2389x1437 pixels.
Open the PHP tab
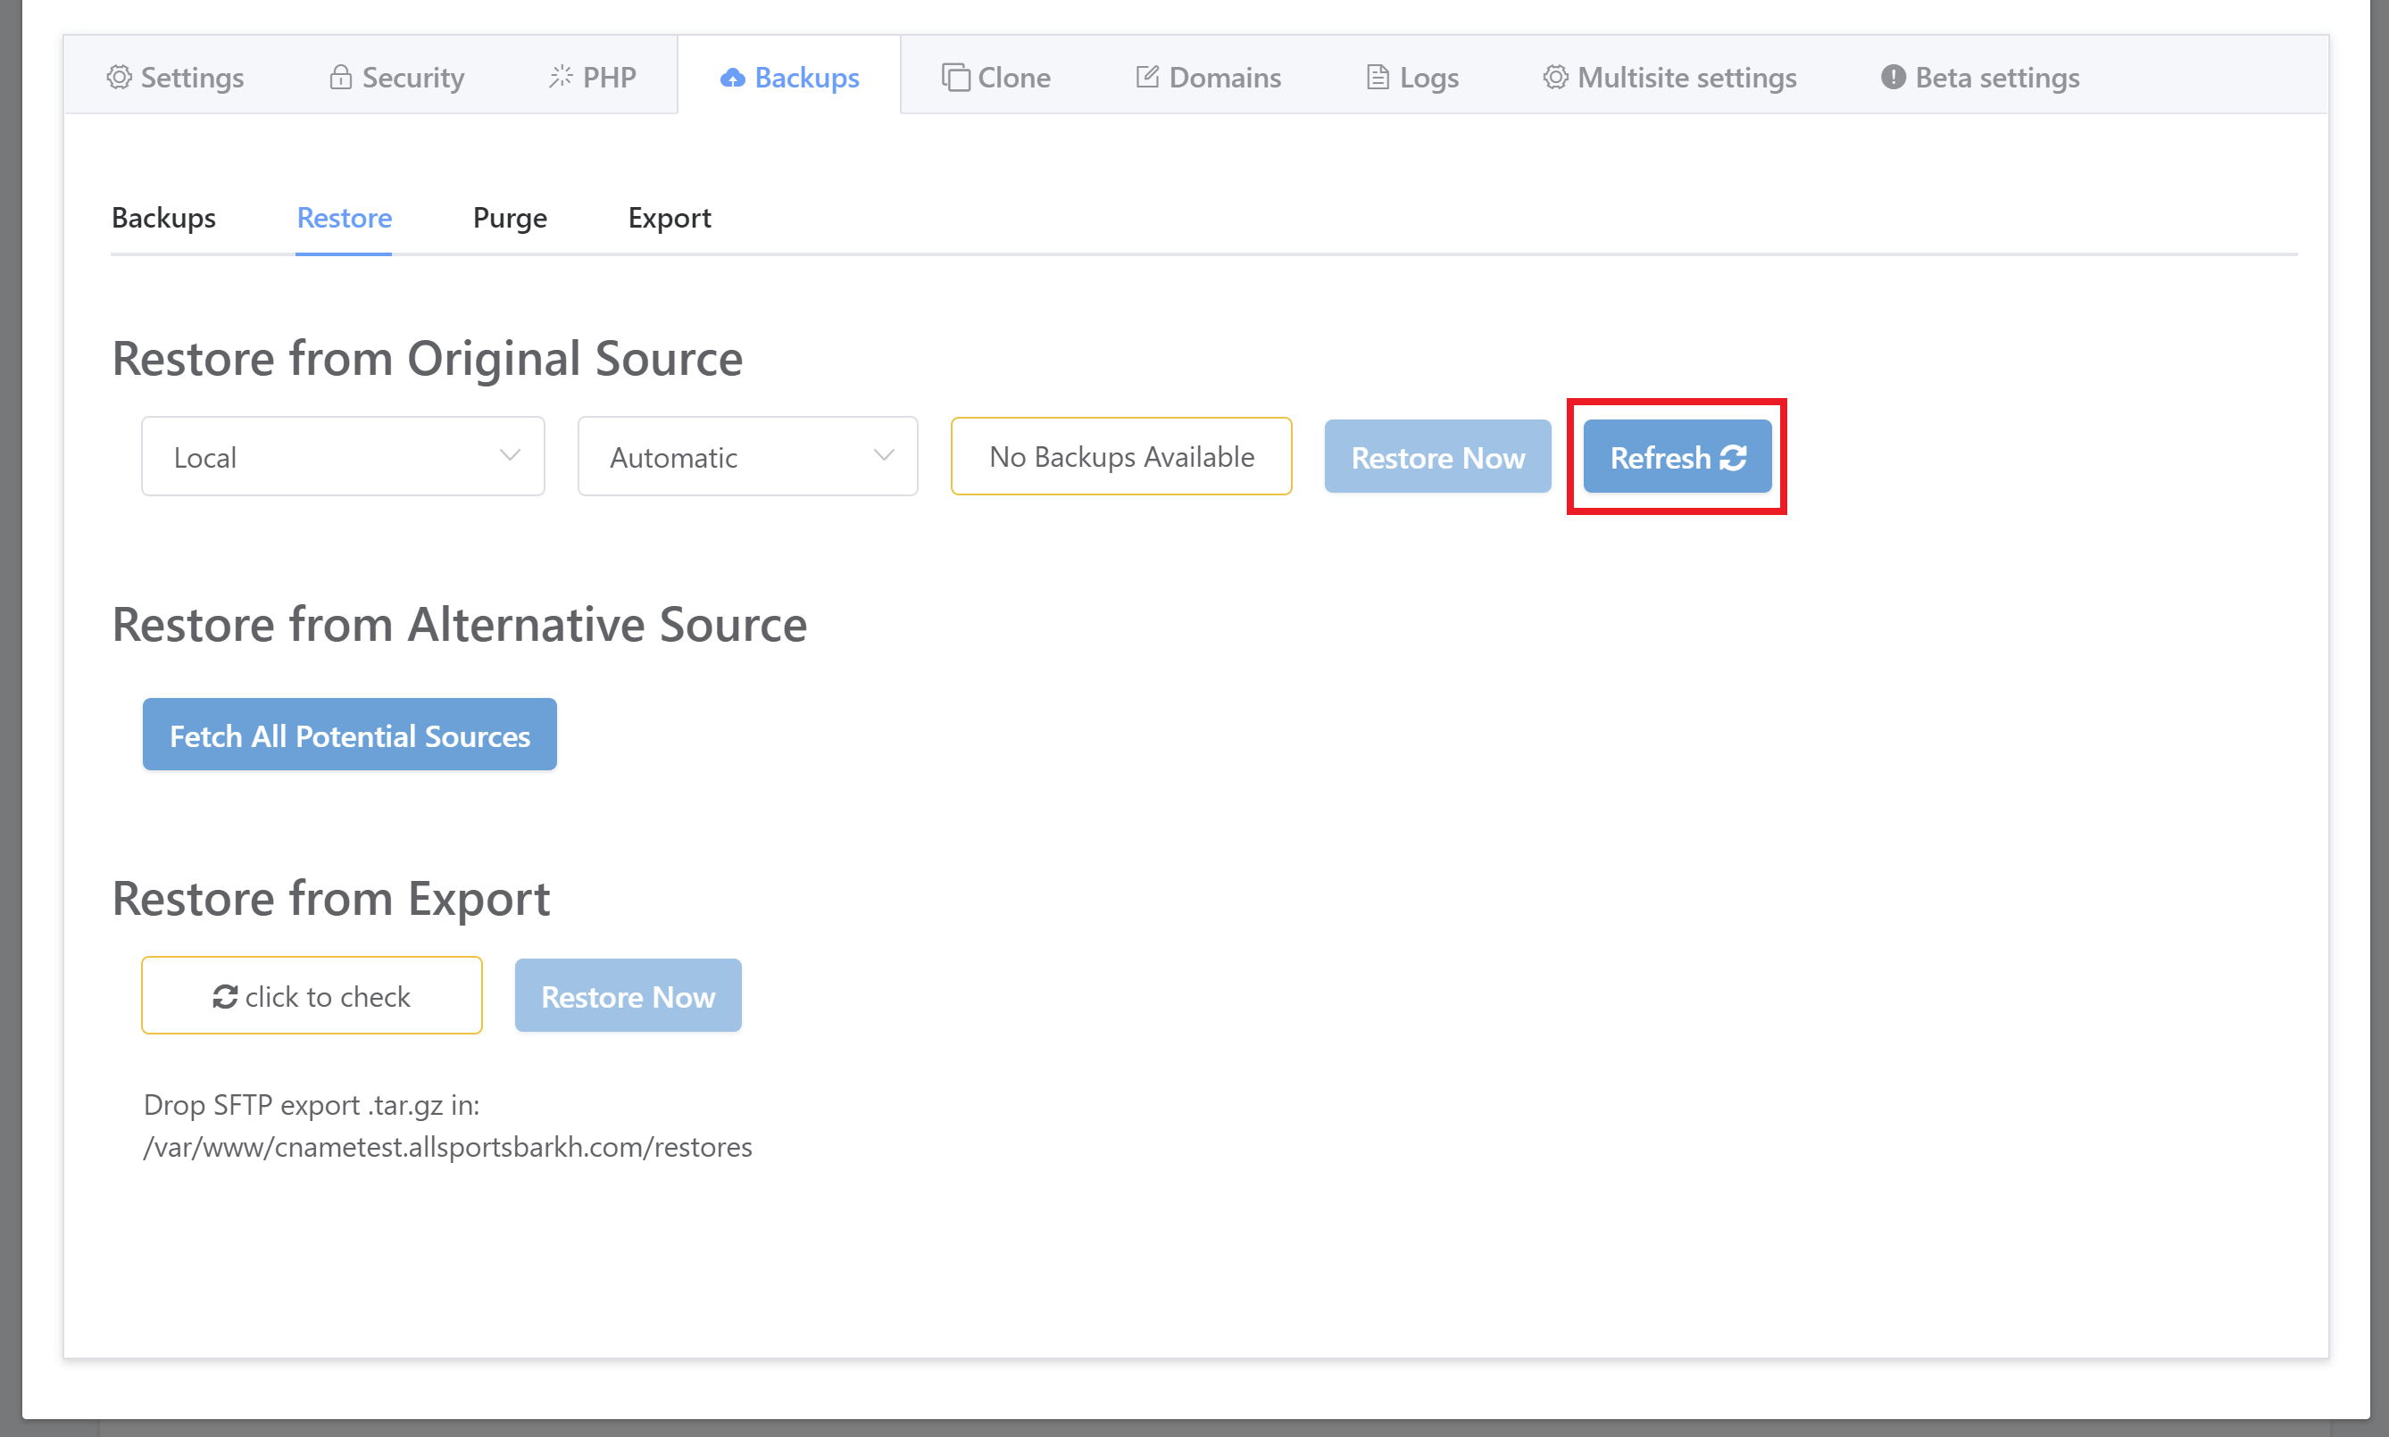click(593, 78)
